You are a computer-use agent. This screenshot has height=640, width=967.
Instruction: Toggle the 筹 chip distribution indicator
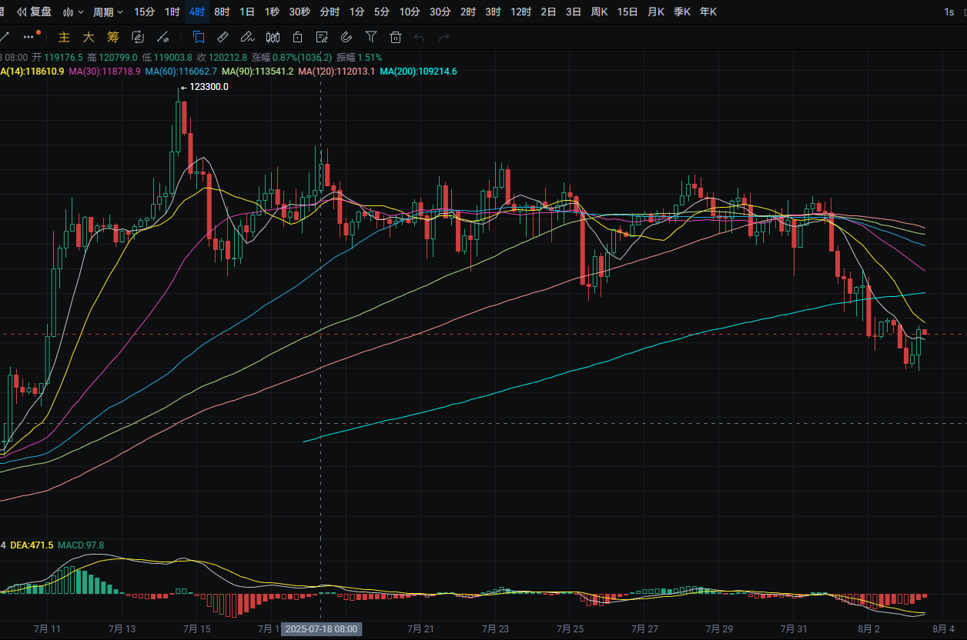click(x=113, y=36)
